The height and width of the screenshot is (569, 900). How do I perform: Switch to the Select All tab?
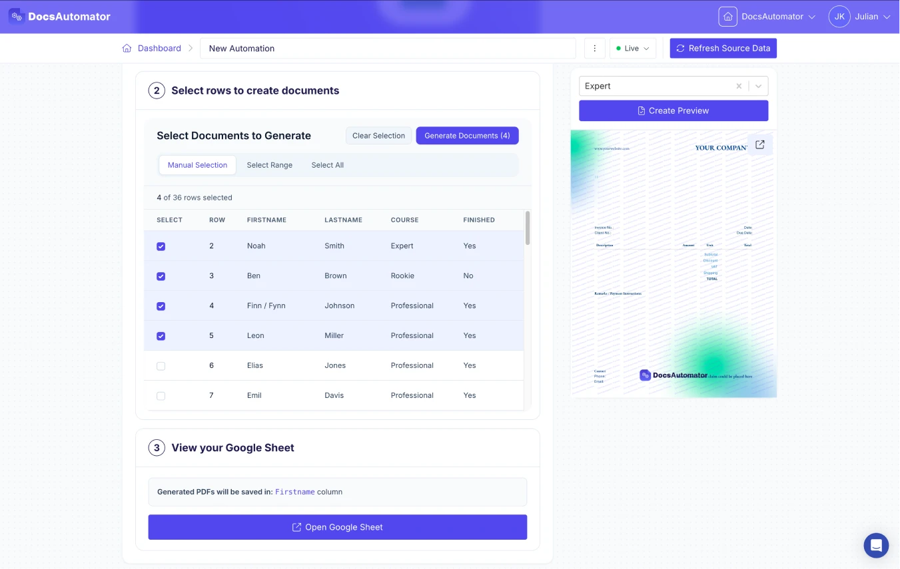point(327,165)
